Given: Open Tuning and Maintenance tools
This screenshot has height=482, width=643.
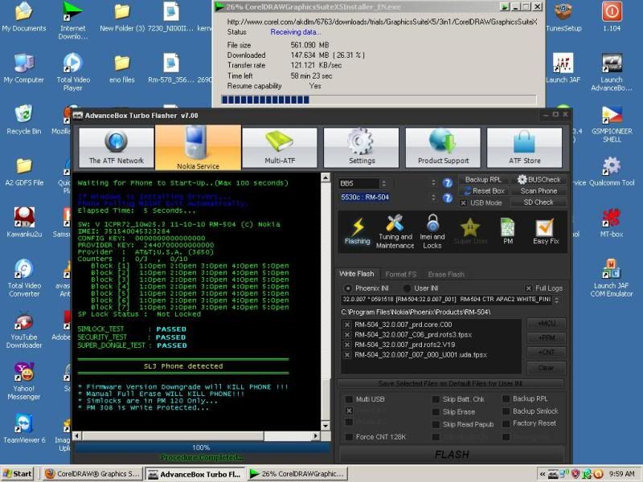Looking at the screenshot, I should (x=395, y=231).
